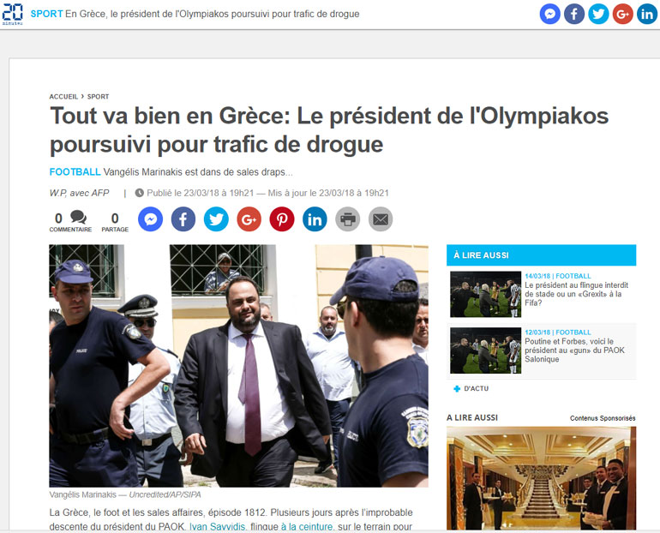Open SPORT label in top header
This screenshot has width=660, height=533.
pos(46,14)
